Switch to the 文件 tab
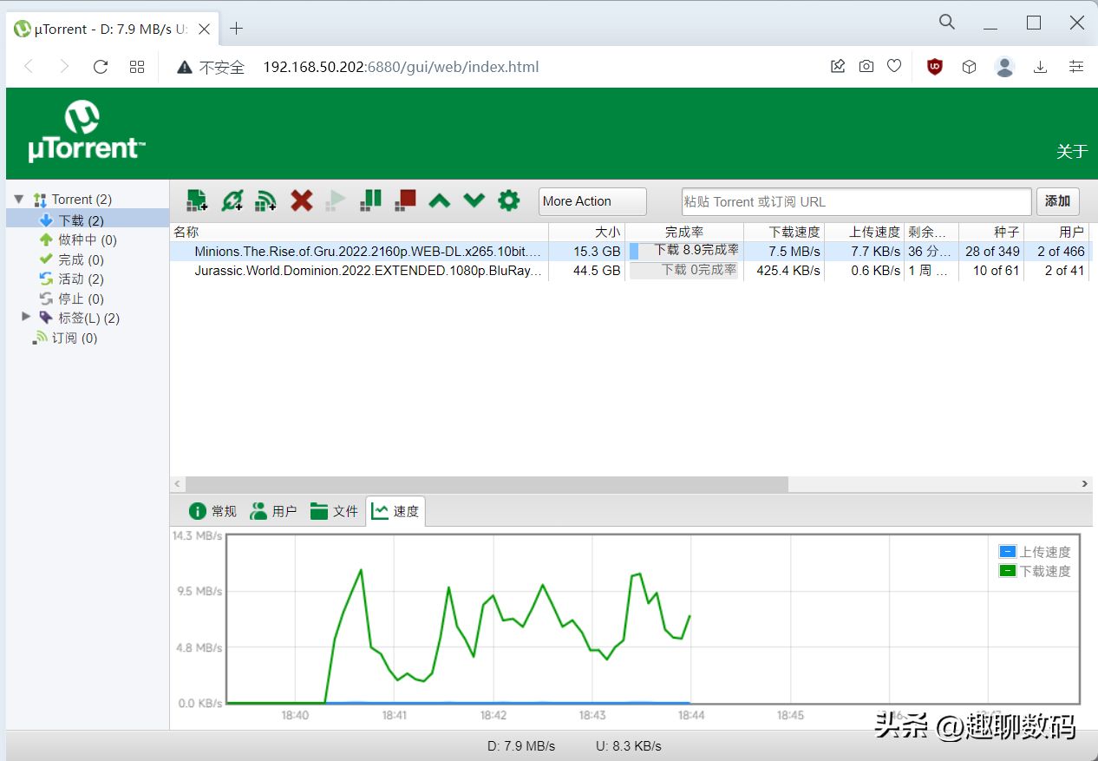 point(334,511)
